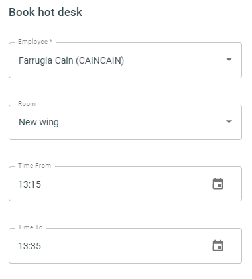Click the asterisk on the Employee label

[51, 41]
